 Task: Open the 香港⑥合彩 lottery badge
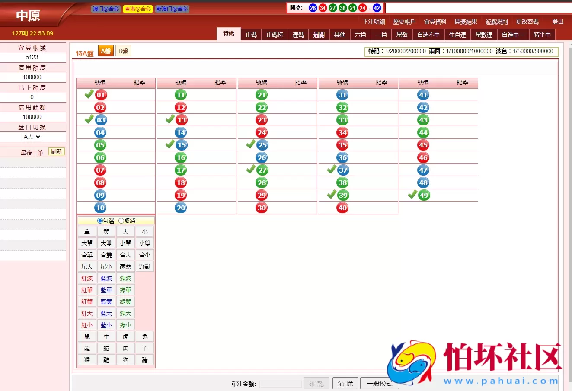click(137, 8)
